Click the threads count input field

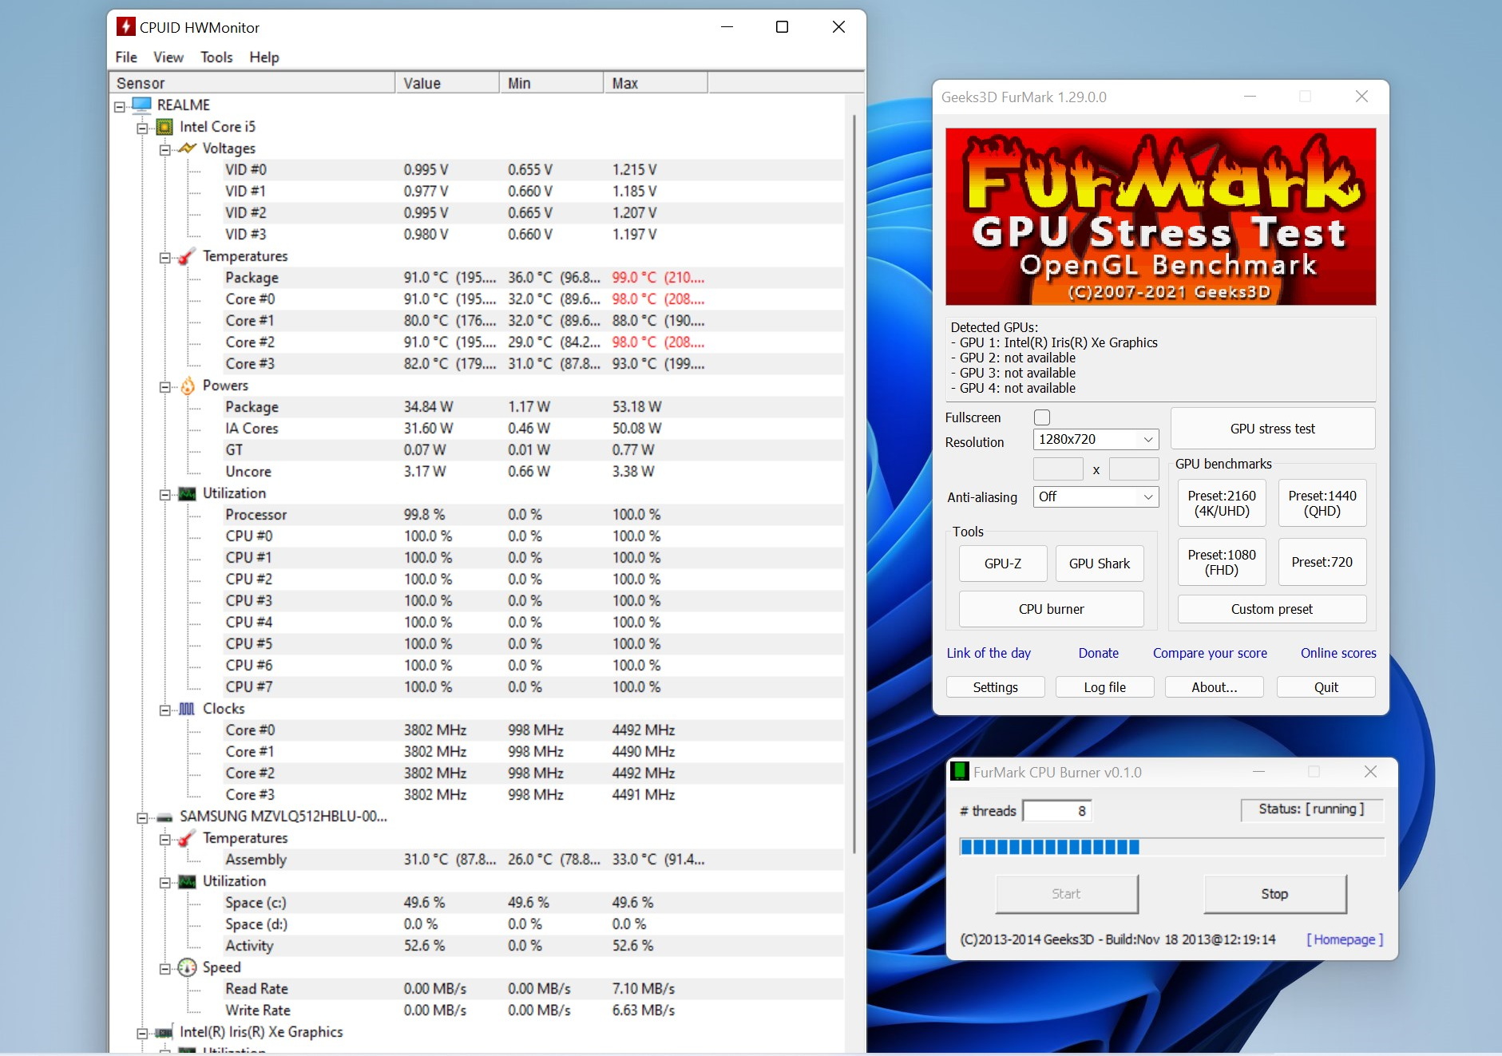click(x=1057, y=811)
